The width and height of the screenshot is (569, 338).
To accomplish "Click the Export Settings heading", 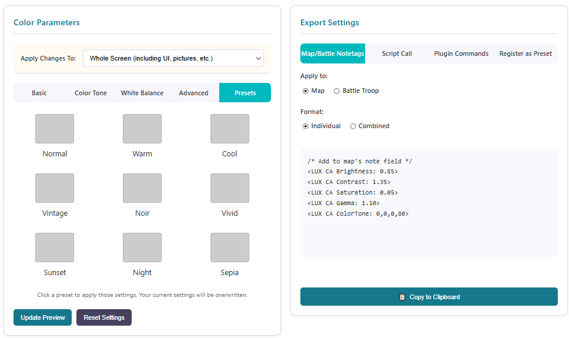I will (330, 22).
